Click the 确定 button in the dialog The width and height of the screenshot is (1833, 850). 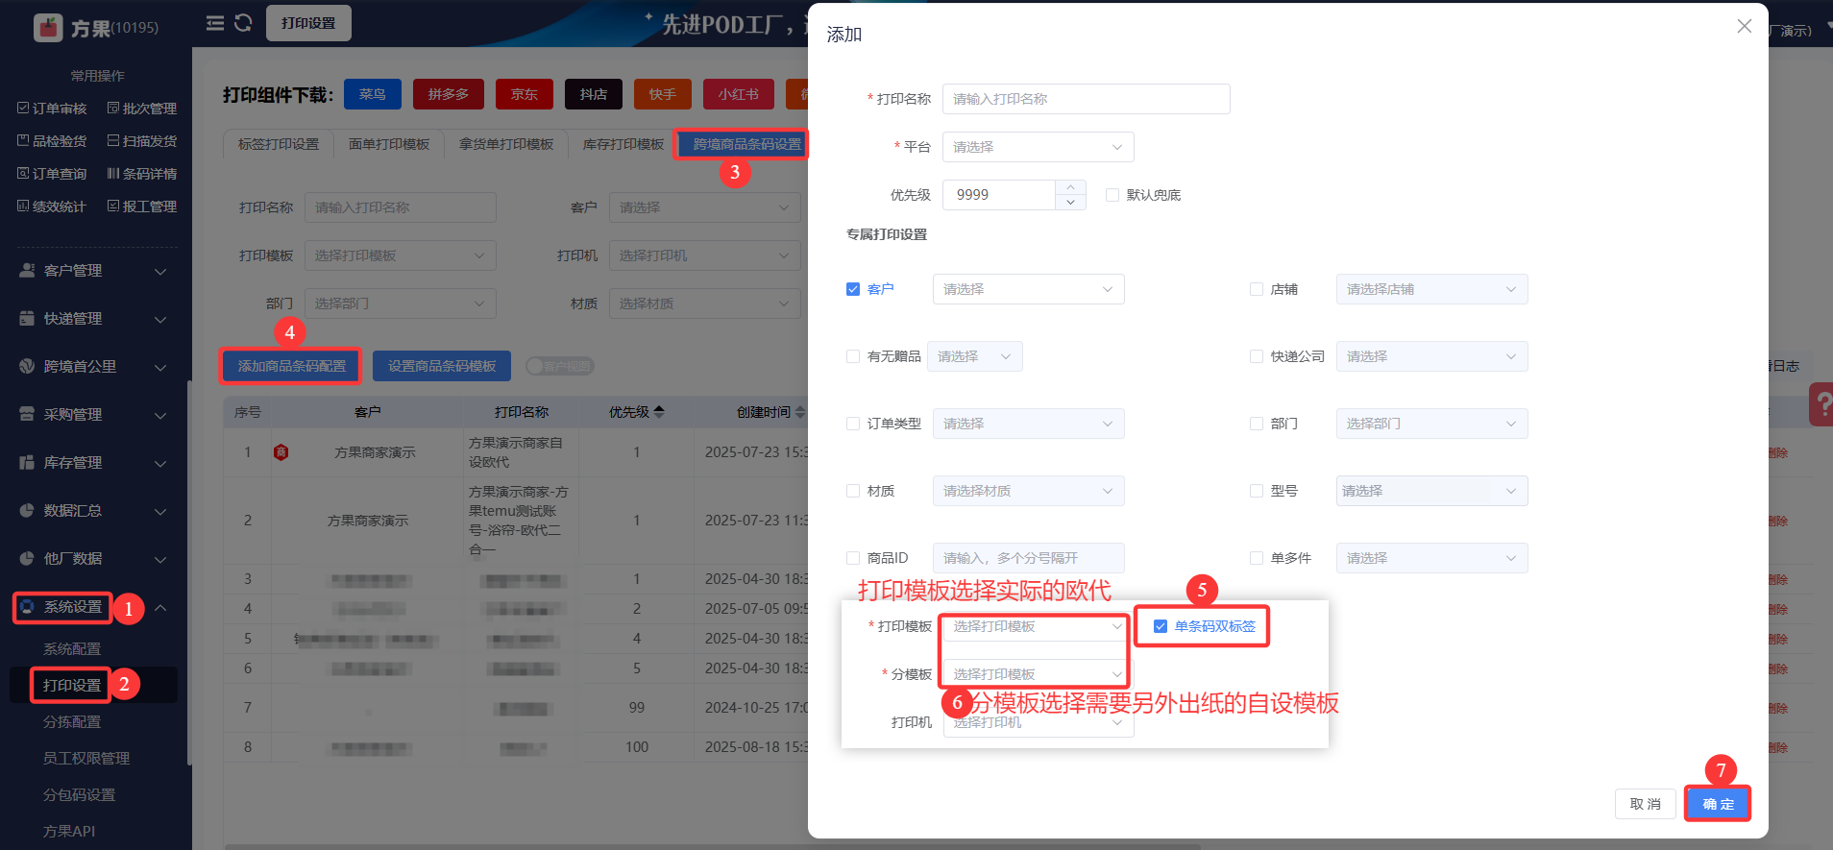point(1719,804)
